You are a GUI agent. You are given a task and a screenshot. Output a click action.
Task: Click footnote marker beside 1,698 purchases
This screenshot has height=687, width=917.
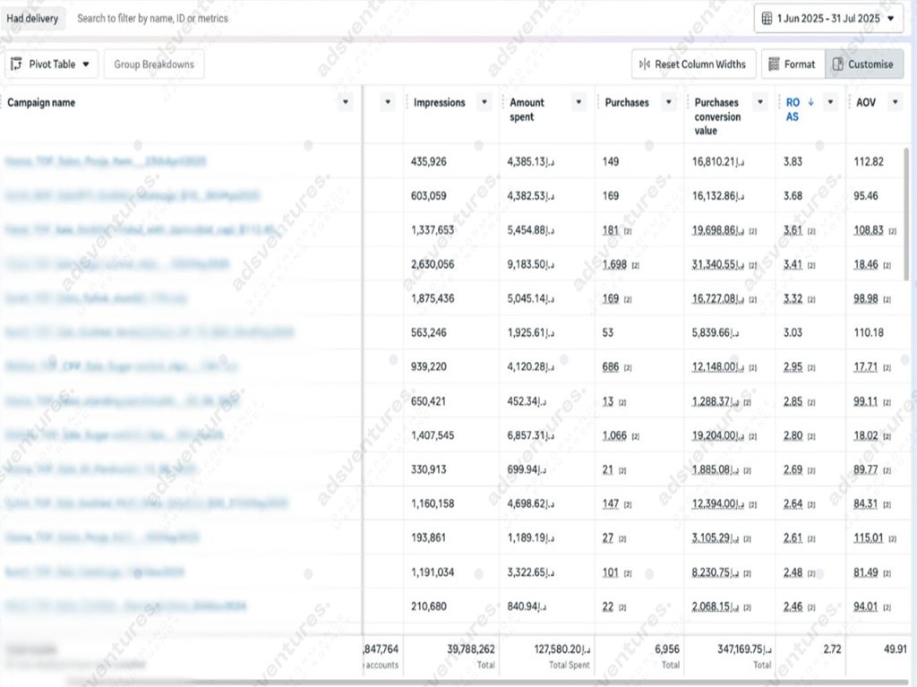635,265
